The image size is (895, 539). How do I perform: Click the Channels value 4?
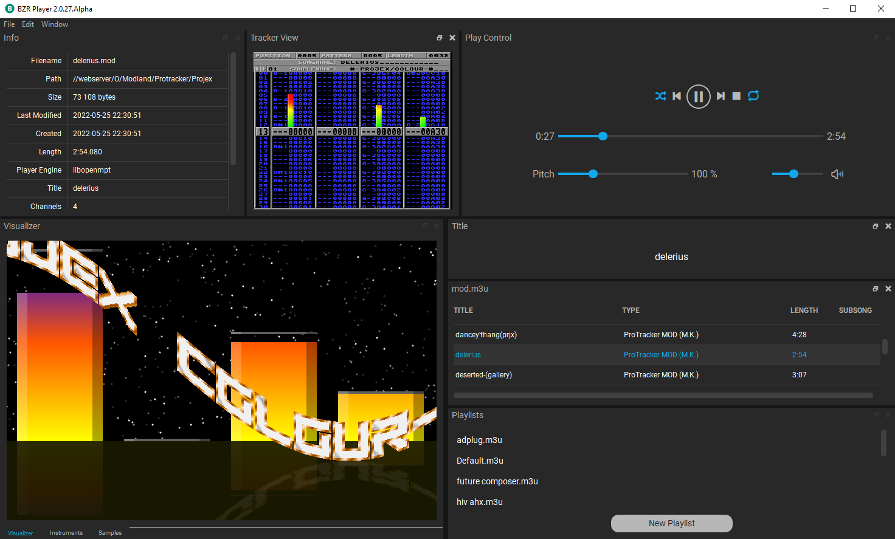(x=75, y=207)
